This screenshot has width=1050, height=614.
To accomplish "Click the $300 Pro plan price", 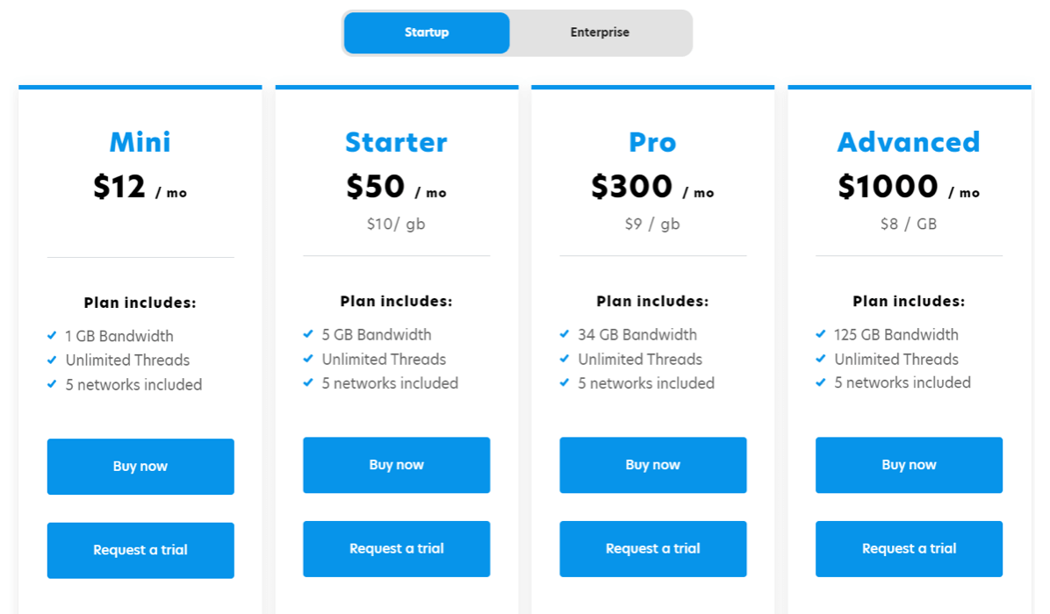I will point(631,186).
